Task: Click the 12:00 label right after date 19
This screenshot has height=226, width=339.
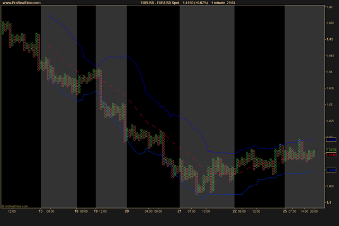Action: [x=103, y=211]
